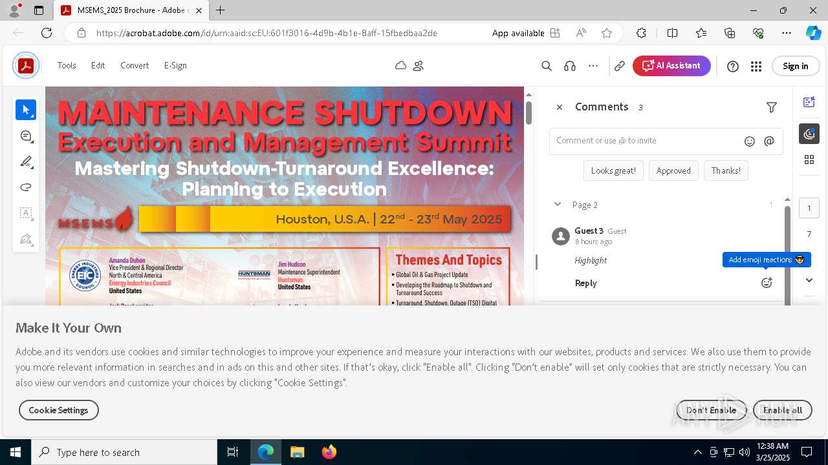Screen dimensions: 828x465
Task: Open Edge favorites list
Action: click(701, 33)
